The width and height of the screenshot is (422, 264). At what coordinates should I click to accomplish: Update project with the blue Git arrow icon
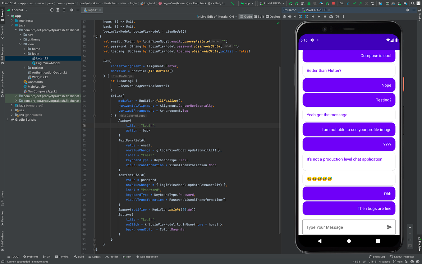[348, 3]
